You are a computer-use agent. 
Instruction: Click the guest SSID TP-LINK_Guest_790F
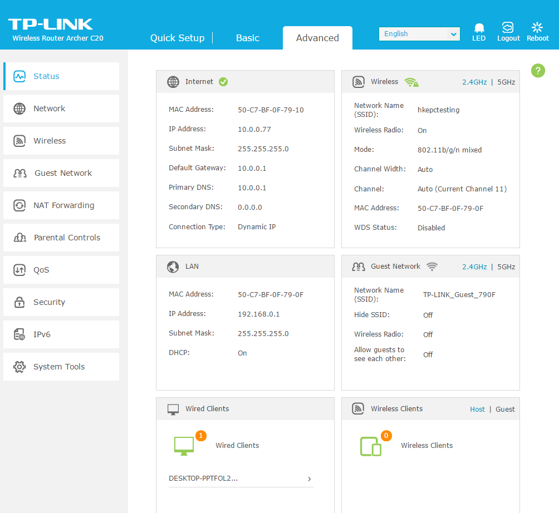pos(459,295)
